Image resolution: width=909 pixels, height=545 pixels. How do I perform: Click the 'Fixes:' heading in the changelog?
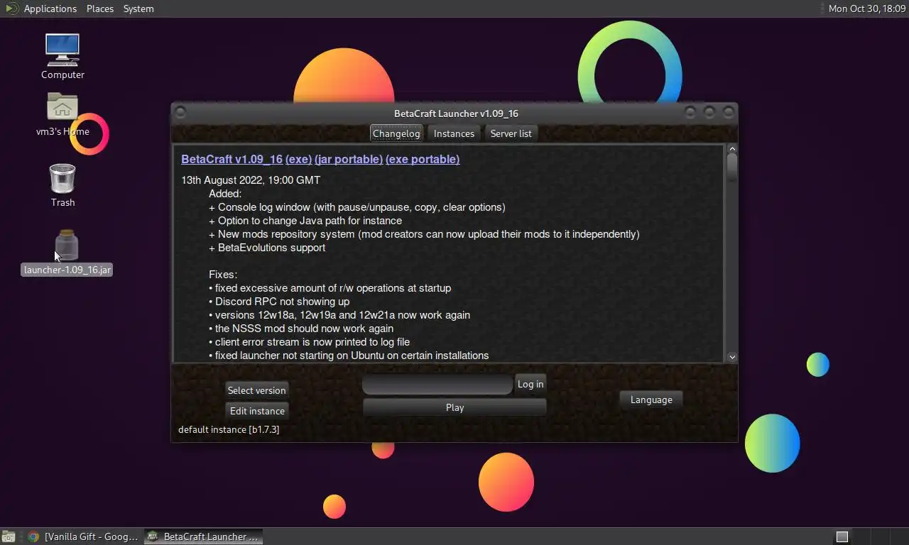point(223,275)
